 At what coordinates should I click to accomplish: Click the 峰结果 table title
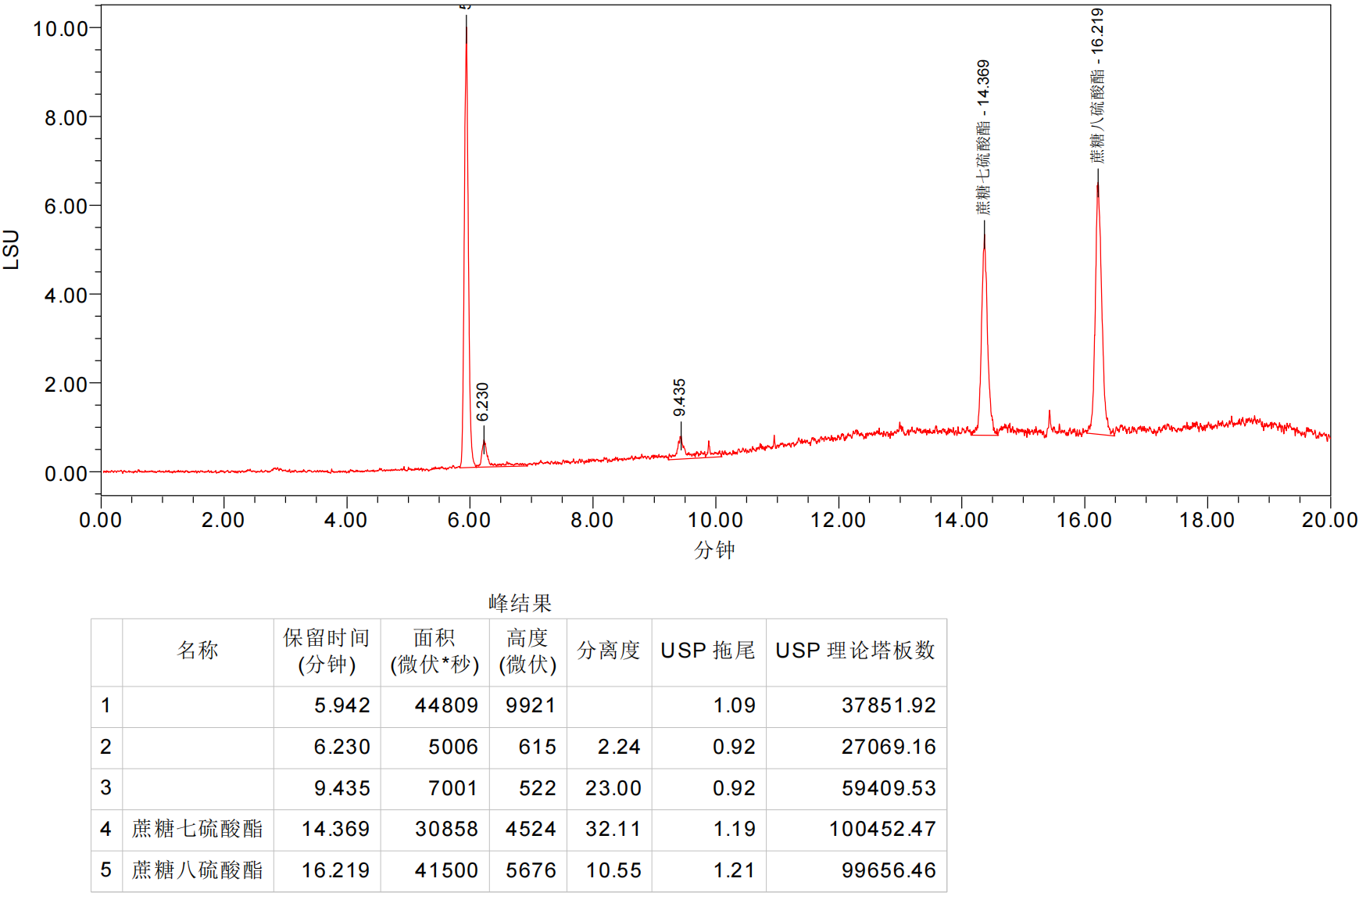coord(520,603)
